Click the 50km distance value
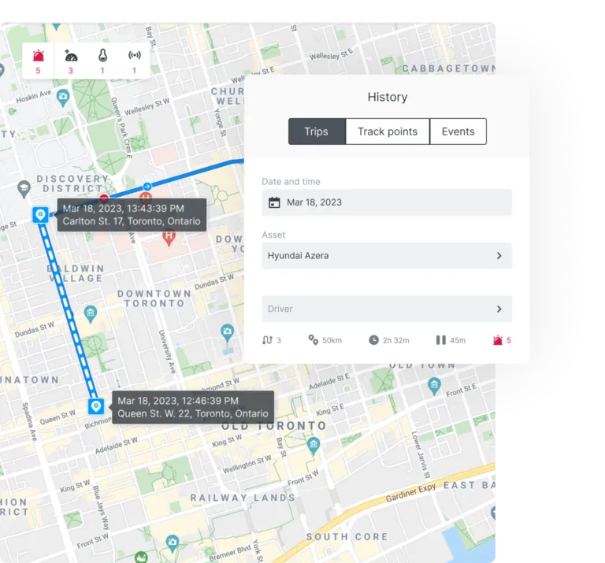 (x=332, y=340)
